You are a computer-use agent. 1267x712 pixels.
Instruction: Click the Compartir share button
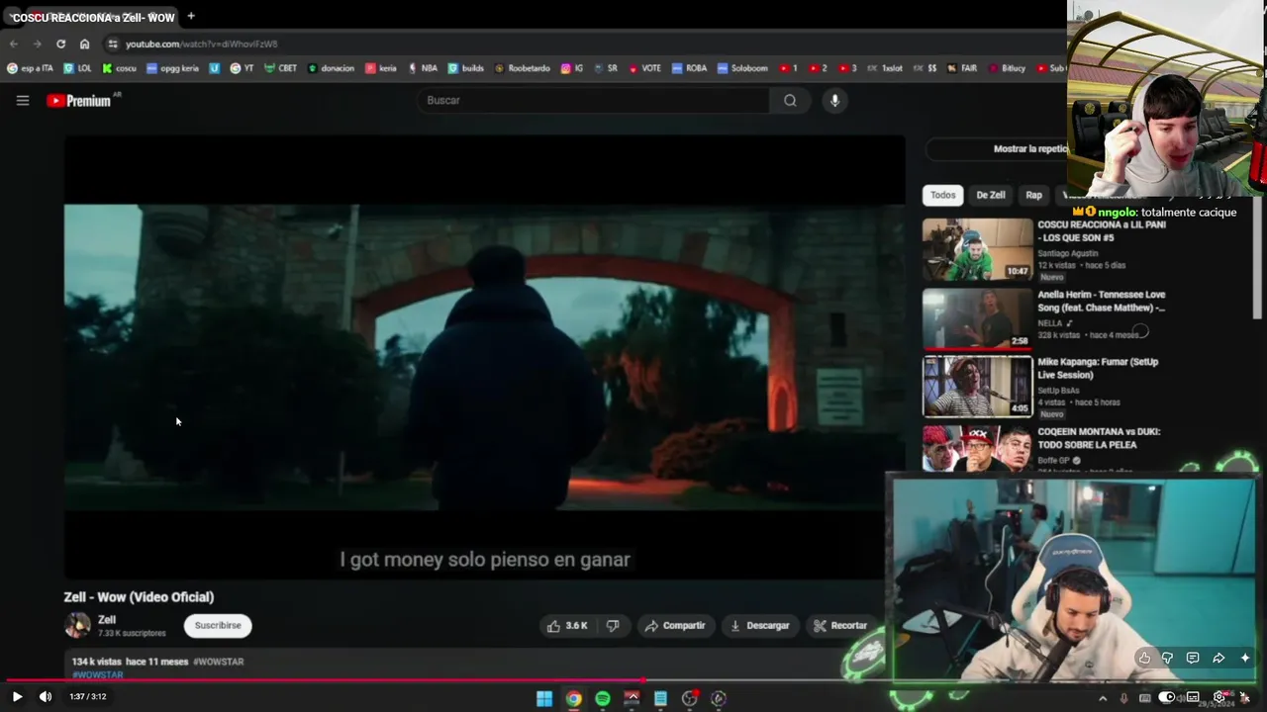point(675,625)
